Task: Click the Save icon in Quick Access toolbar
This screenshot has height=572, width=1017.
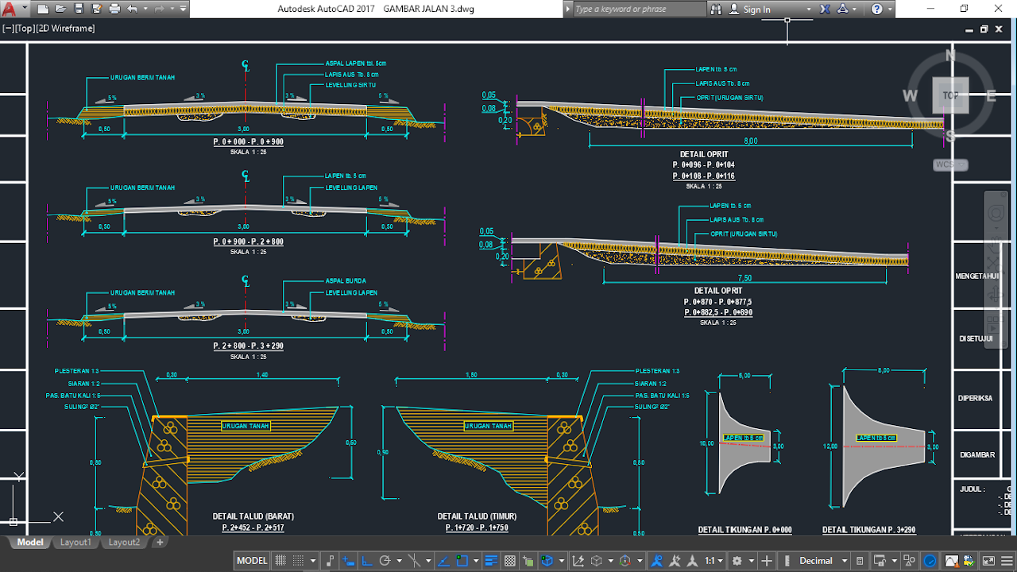Action: pos(79,9)
